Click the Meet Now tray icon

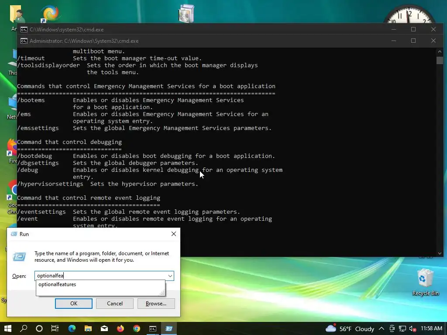click(x=392, y=329)
